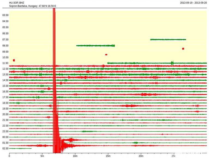209x158 pixels.
Task: Click the short green trace on the 02:30 row
Action: tap(20, 148)
